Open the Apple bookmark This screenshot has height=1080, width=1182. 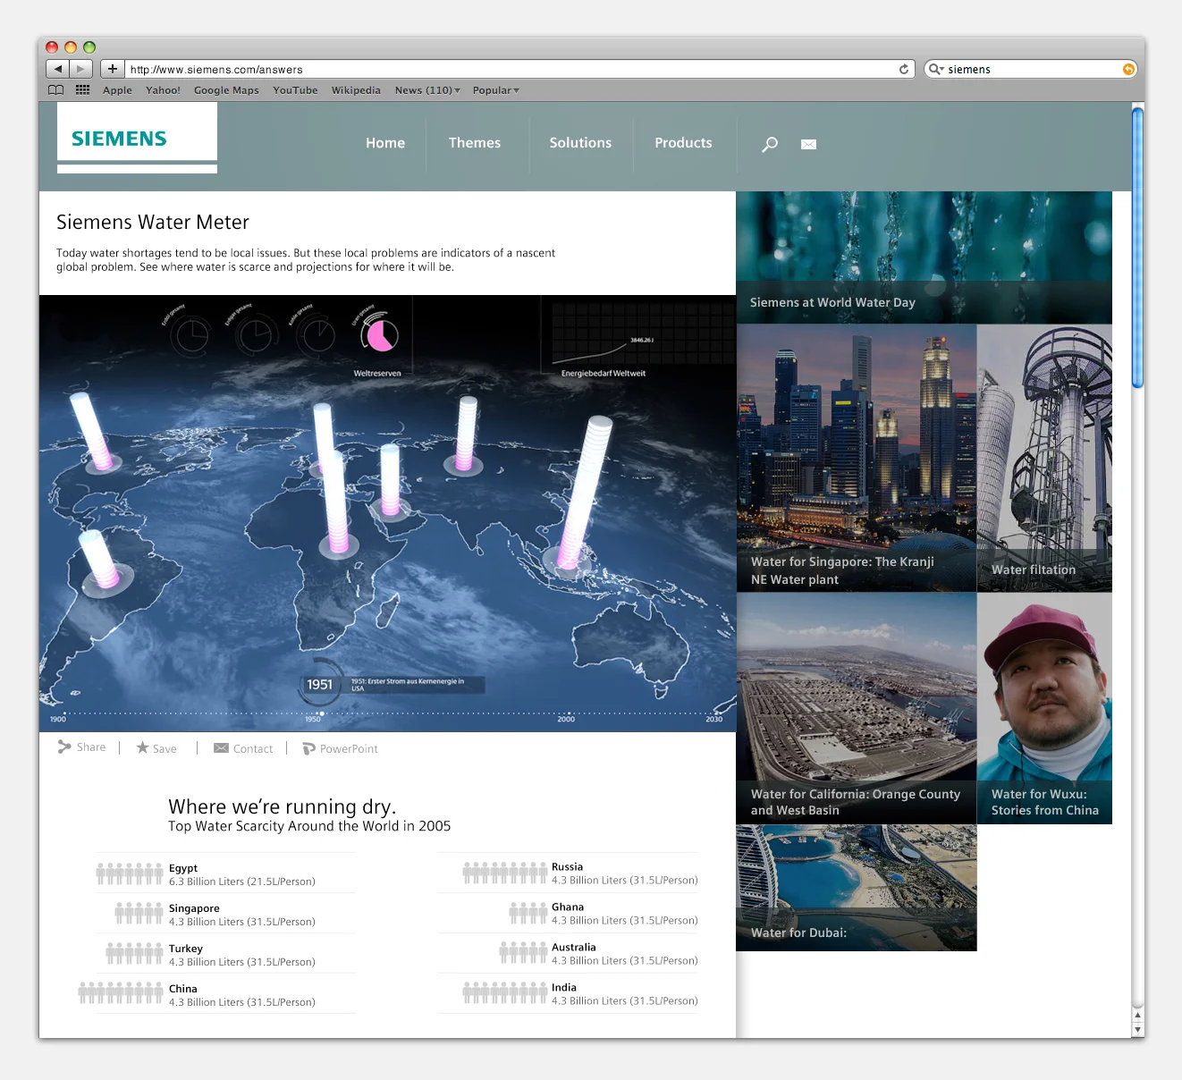[x=117, y=90]
